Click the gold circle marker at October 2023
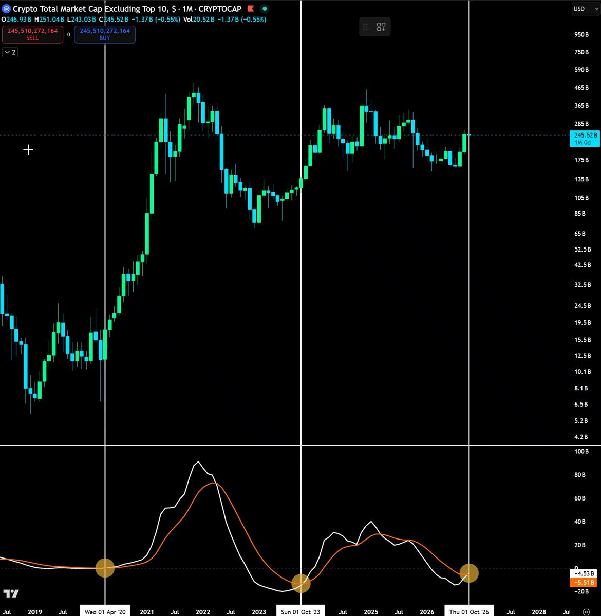 coord(300,583)
